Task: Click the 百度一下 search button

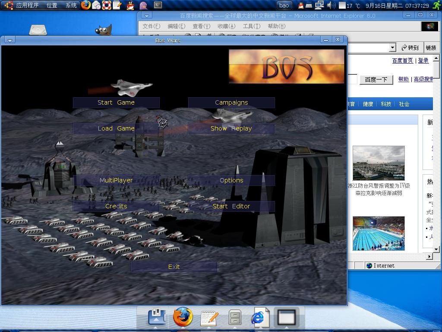Action: point(376,80)
